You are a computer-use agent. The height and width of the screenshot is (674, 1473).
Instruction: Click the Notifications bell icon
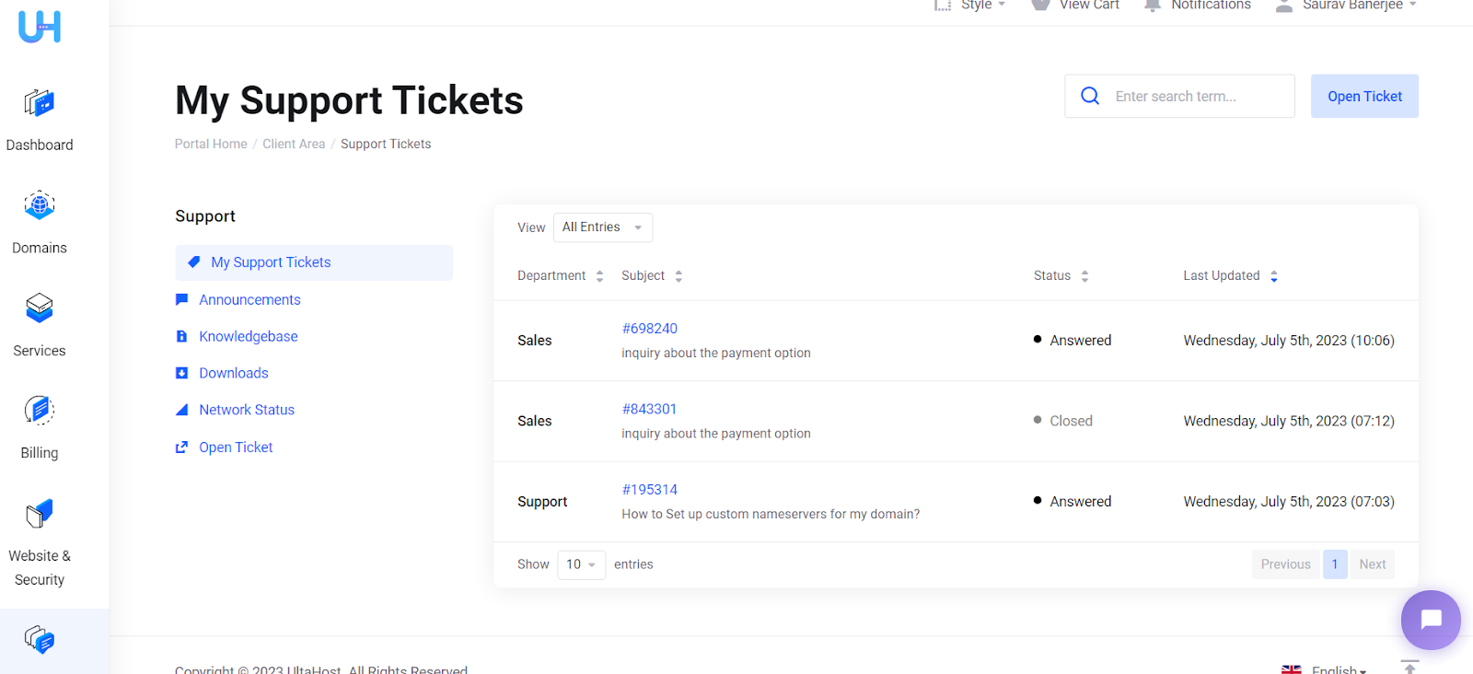(x=1152, y=6)
